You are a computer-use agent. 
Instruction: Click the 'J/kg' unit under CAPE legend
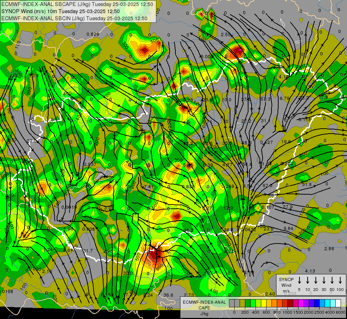(204, 314)
